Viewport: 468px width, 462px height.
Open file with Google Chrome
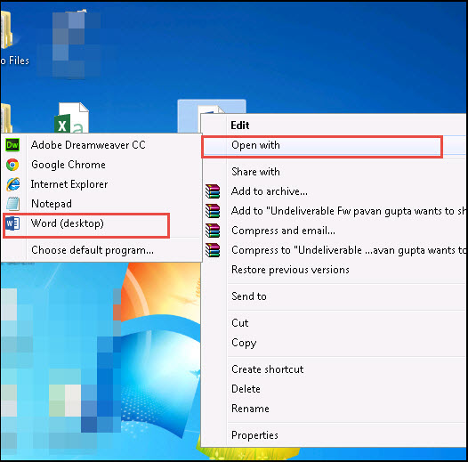point(101,165)
